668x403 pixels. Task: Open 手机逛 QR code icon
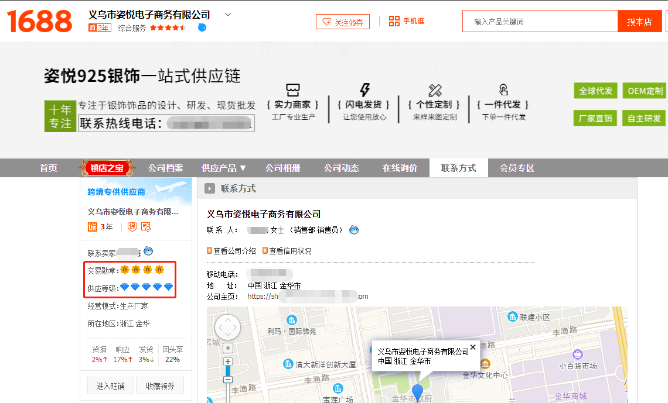coord(394,21)
